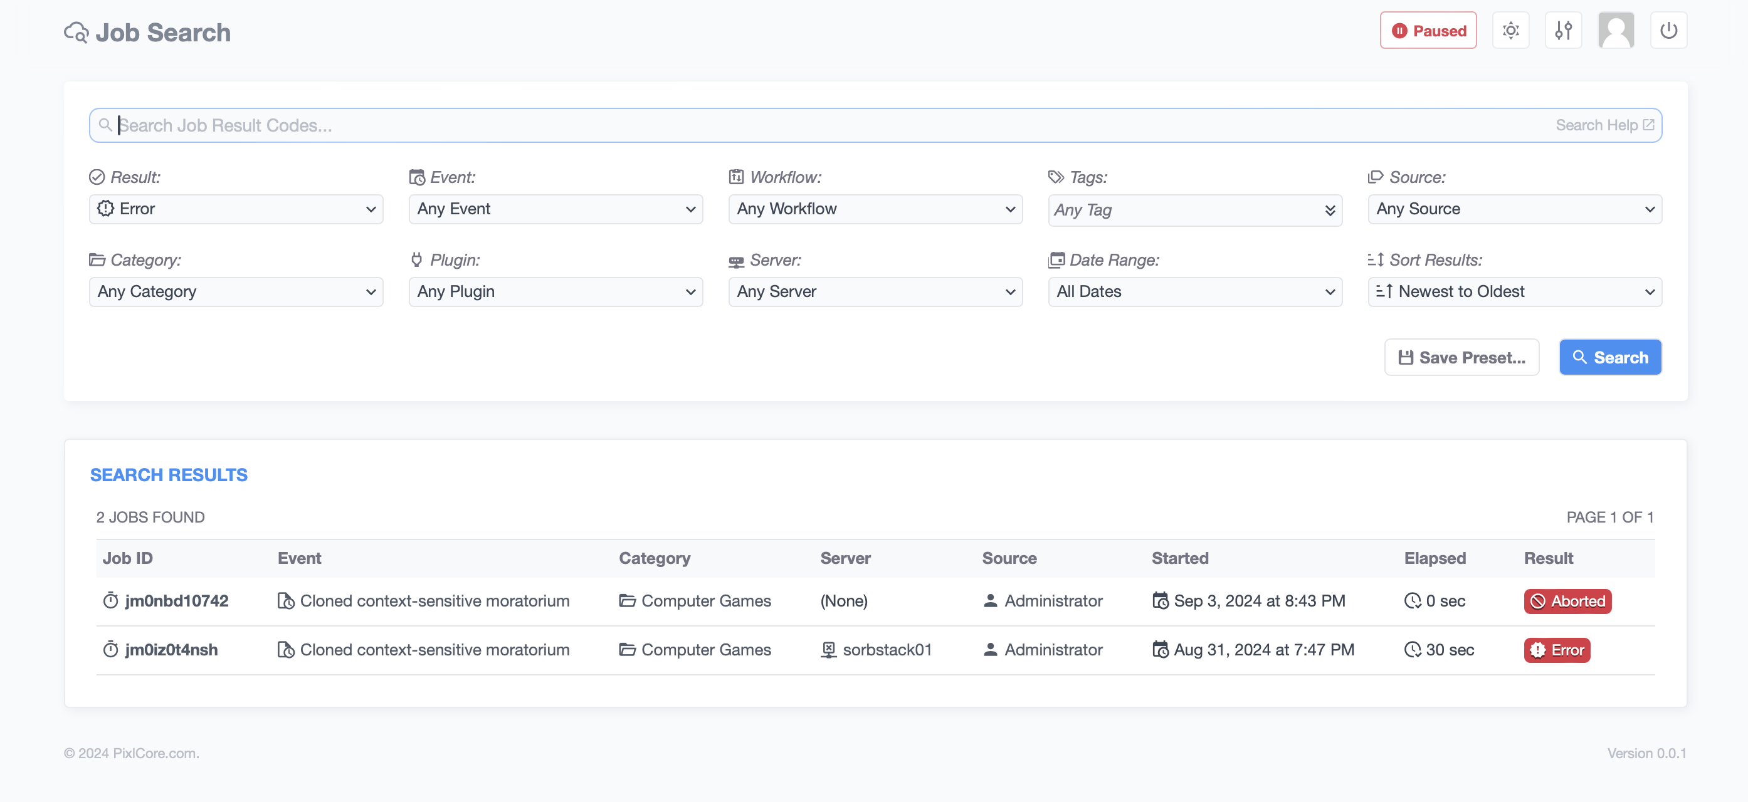Click the user avatar icon
The height and width of the screenshot is (802, 1748).
tap(1616, 30)
